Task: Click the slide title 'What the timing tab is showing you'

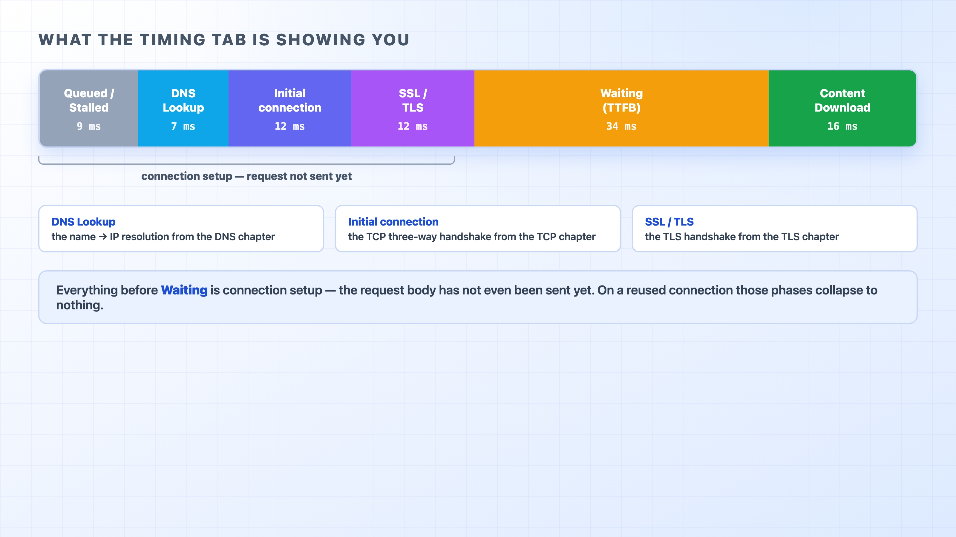Action: click(224, 40)
